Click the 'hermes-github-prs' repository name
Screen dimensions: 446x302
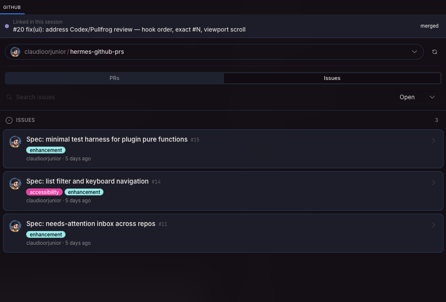tap(97, 52)
